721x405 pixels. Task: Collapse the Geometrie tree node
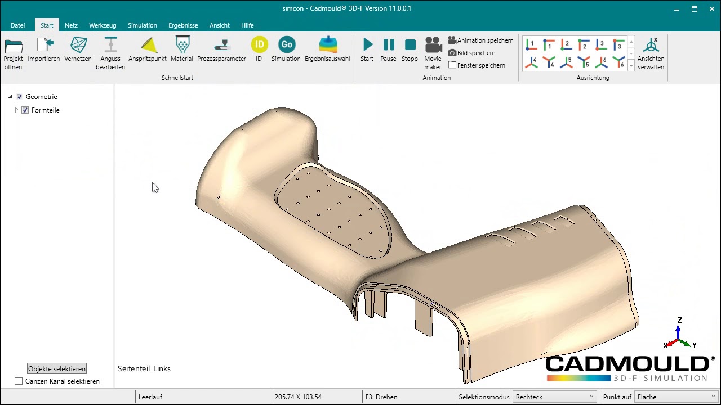[10, 97]
